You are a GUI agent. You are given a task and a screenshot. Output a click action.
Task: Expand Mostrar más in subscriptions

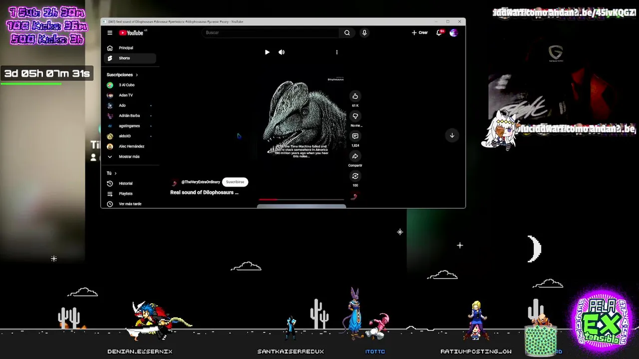(130, 157)
